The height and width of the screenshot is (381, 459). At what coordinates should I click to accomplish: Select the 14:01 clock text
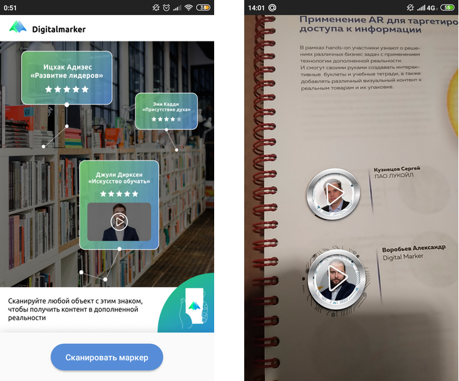[x=256, y=8]
